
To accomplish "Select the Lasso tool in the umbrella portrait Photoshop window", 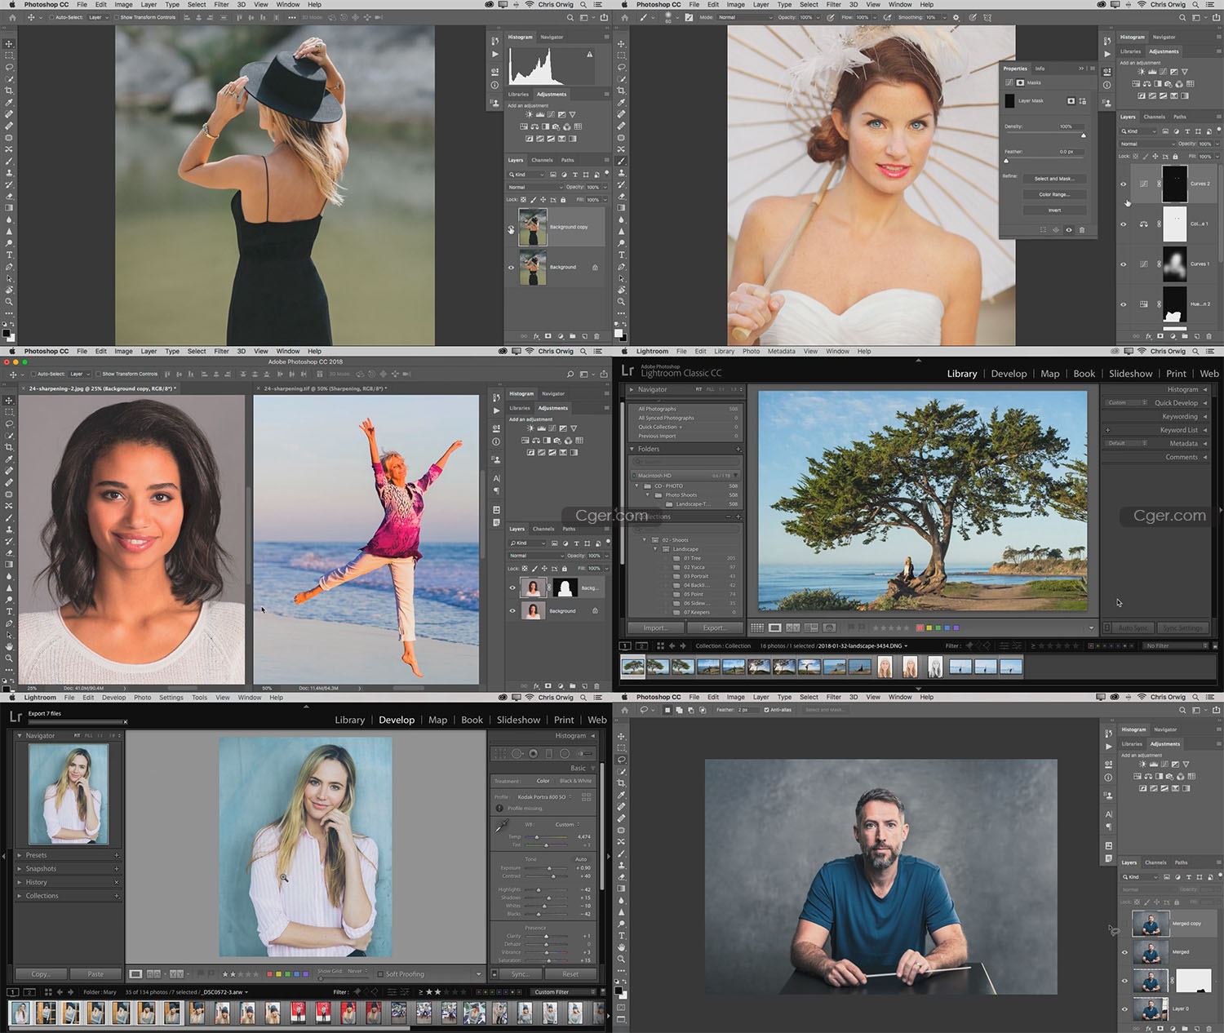I will pos(621,68).
